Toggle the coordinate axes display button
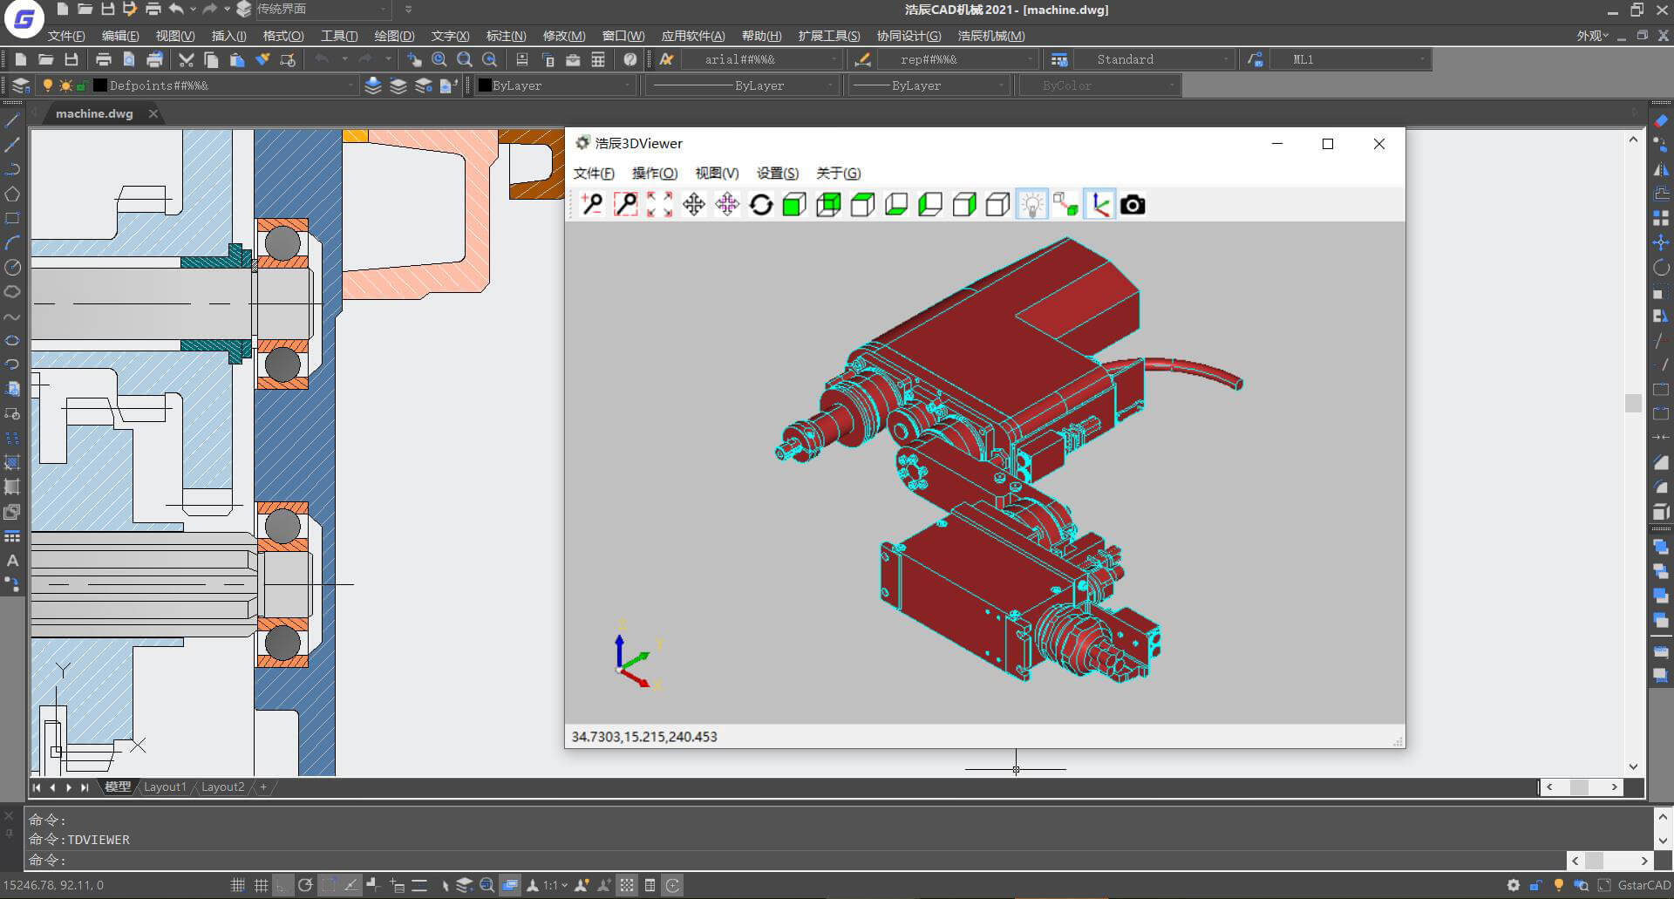This screenshot has height=899, width=1674. (x=1099, y=205)
